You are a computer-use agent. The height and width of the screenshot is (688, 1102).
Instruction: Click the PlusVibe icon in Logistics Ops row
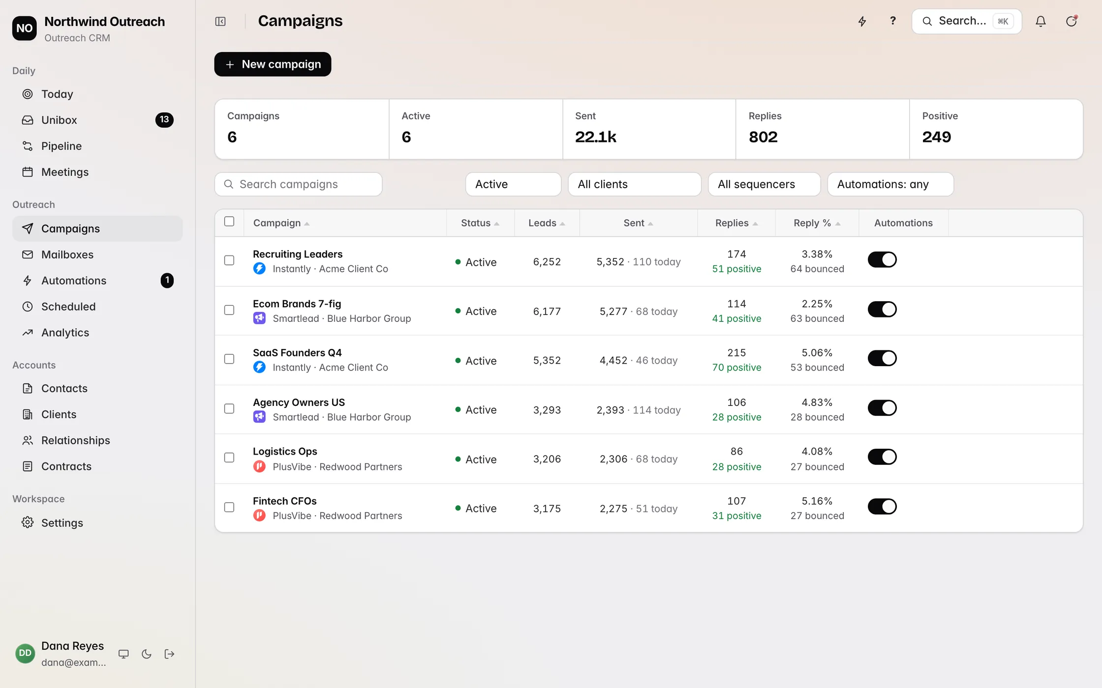[259, 466]
